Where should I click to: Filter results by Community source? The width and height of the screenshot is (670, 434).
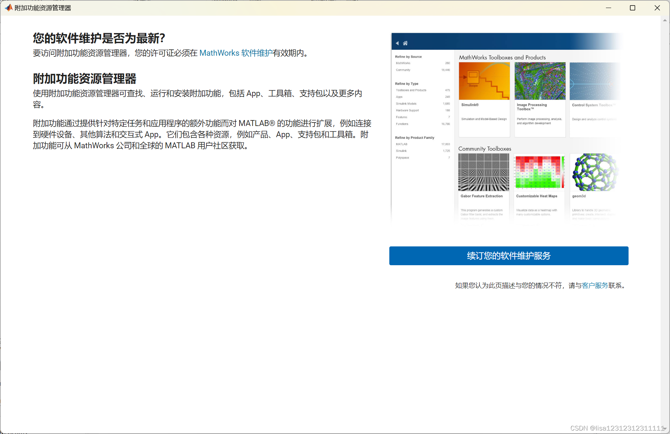(x=403, y=70)
